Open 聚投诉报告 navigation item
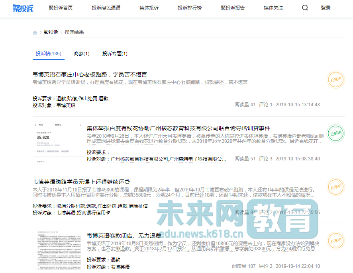The height and width of the screenshot is (273, 353). pyautogui.click(x=233, y=8)
